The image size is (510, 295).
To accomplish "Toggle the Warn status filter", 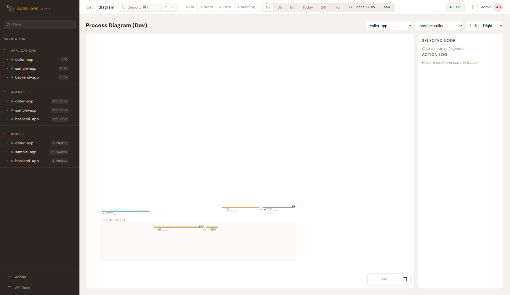I will [x=207, y=7].
